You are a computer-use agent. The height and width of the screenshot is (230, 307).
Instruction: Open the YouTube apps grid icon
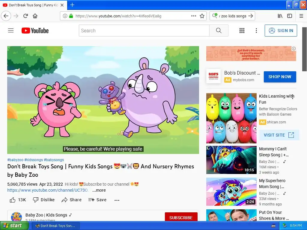point(242,31)
